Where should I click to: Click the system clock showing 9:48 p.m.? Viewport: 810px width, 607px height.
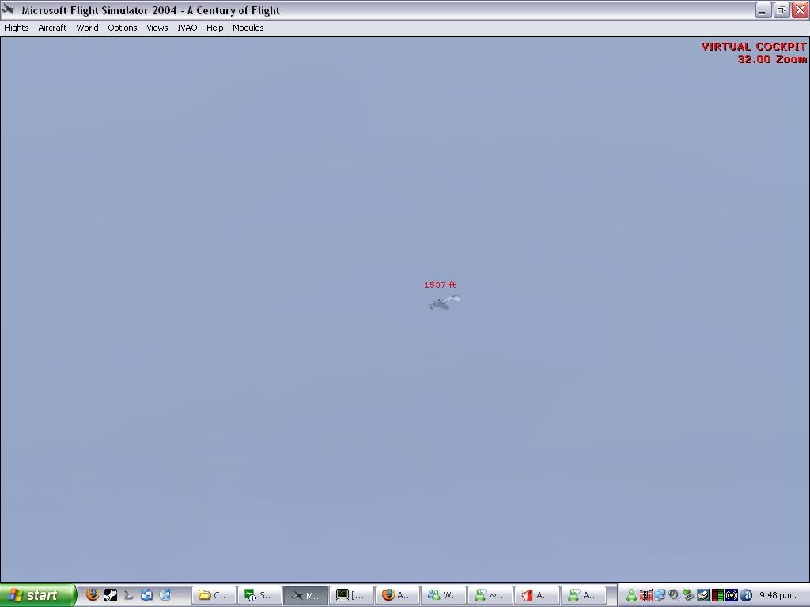click(778, 595)
